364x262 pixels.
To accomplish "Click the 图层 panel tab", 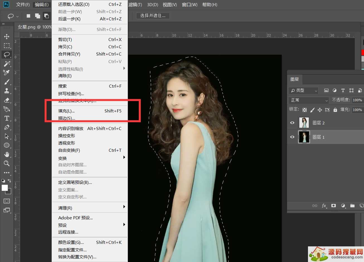I will coord(295,79).
